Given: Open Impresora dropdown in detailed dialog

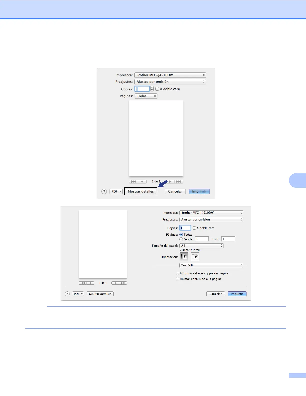Looking at the screenshot, I should pyautogui.click(x=211, y=213).
